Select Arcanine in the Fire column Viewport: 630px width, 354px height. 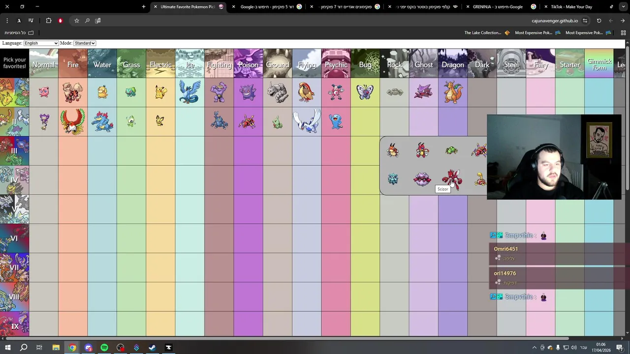(73, 92)
